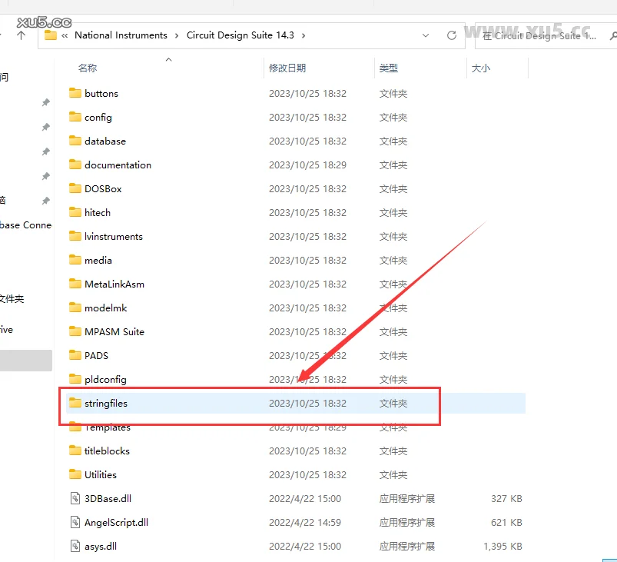The height and width of the screenshot is (562, 617).
Task: Sort by 修改日期 column header
Action: point(287,68)
